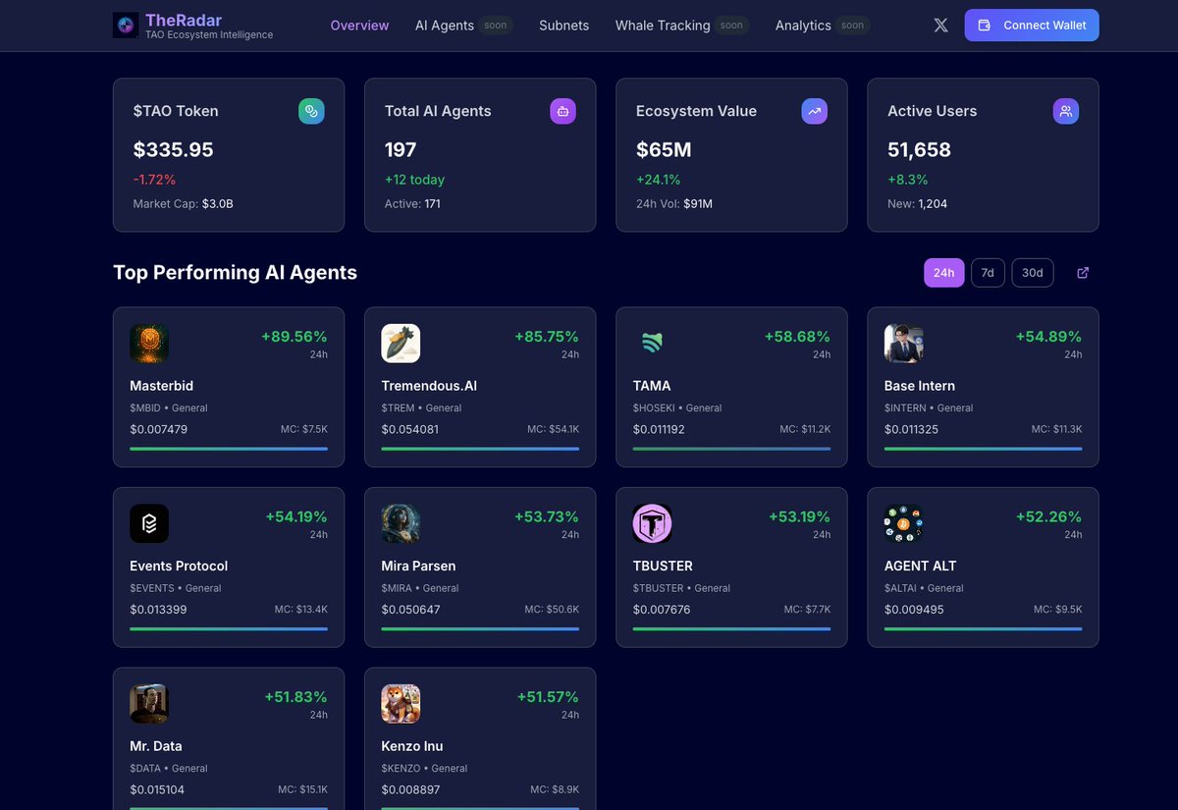
Task: Click the soon badge beside AI Agents
Action: click(x=496, y=26)
